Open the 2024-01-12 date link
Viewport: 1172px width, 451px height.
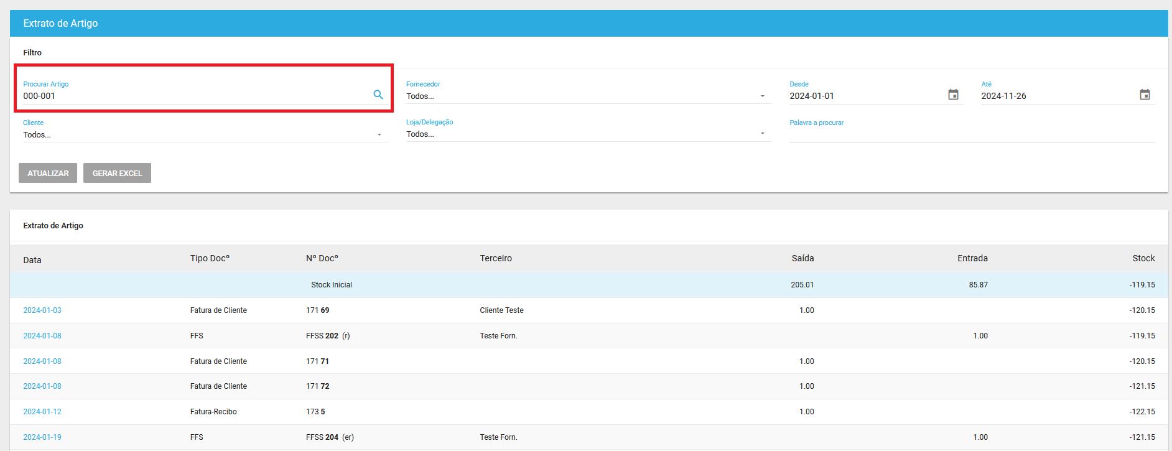(x=42, y=412)
